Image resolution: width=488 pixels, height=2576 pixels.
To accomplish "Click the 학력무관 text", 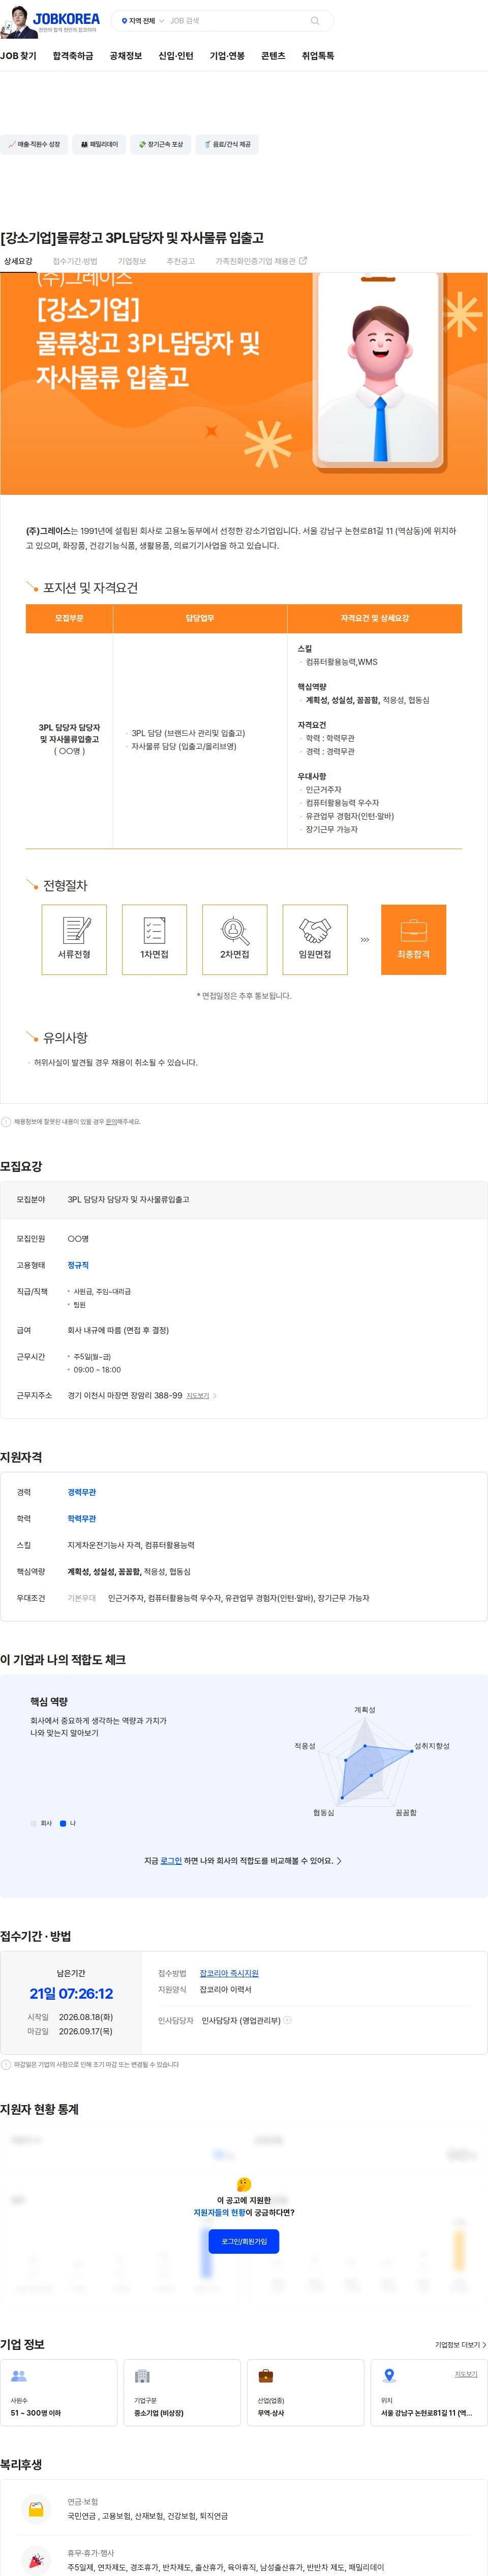I will coord(82,1518).
